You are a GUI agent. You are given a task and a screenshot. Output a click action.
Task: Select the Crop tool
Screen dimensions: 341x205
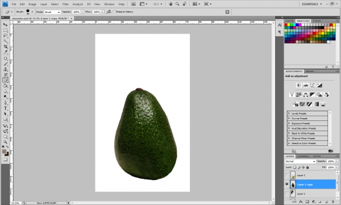(x=5, y=47)
